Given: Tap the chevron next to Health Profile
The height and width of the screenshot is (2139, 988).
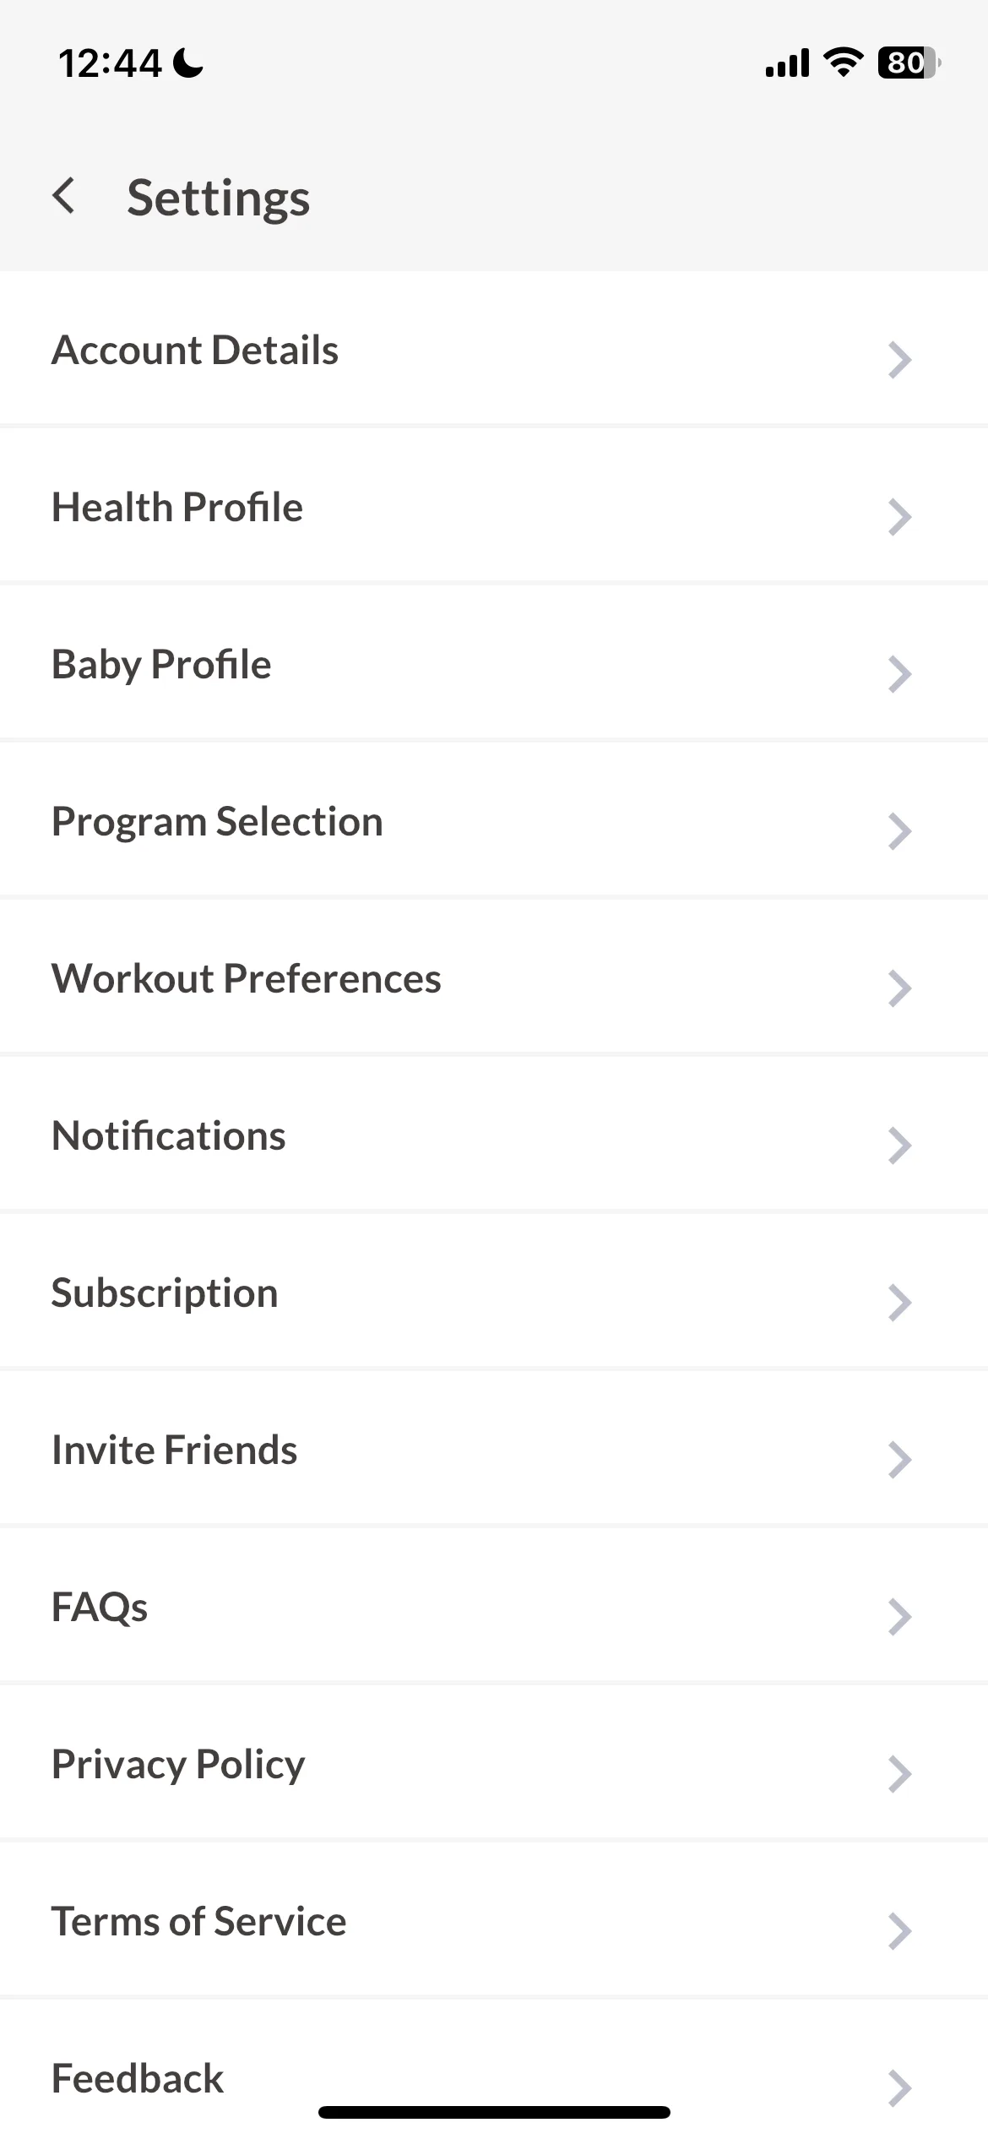Looking at the screenshot, I should click(900, 518).
